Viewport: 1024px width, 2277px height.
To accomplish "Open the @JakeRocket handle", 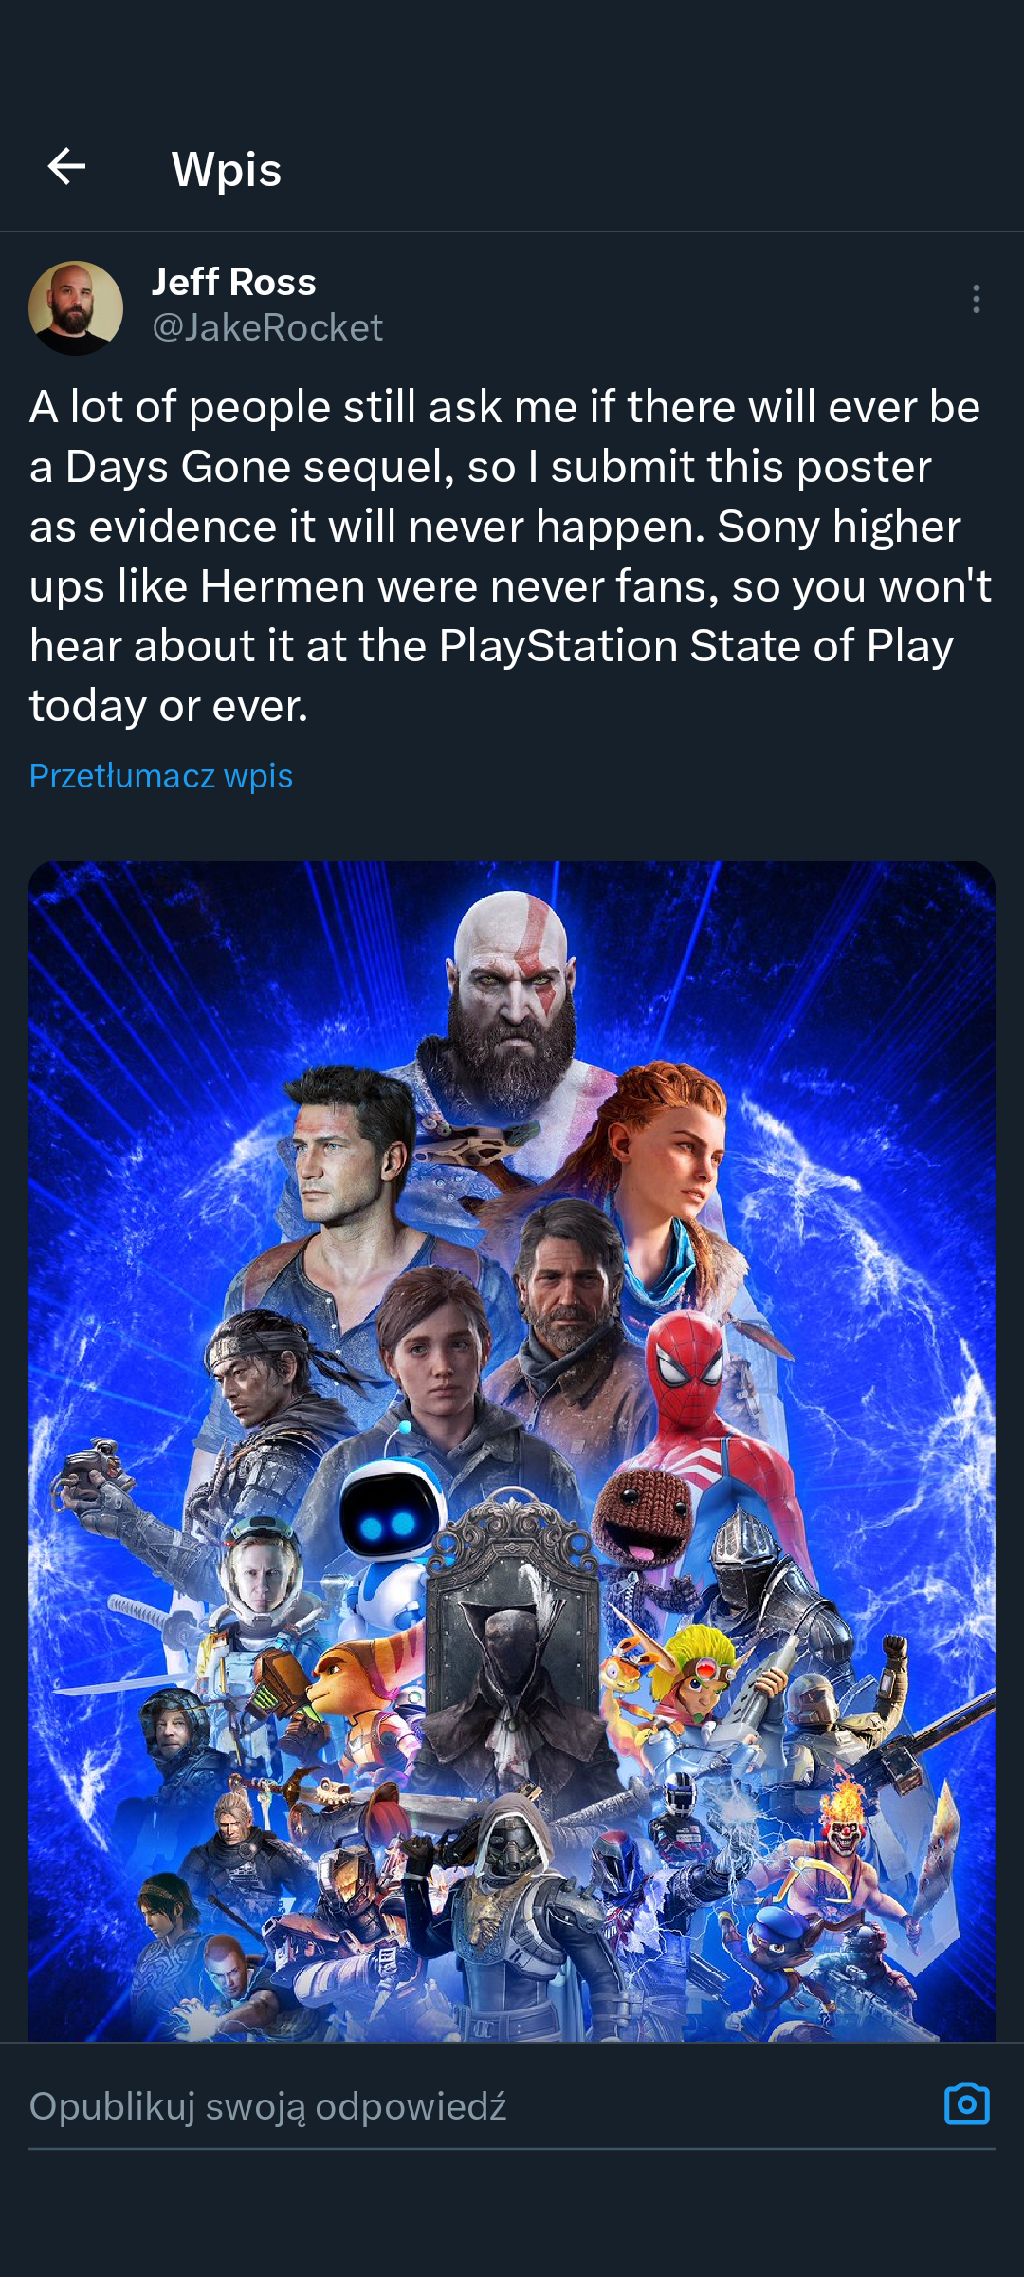I will [267, 328].
